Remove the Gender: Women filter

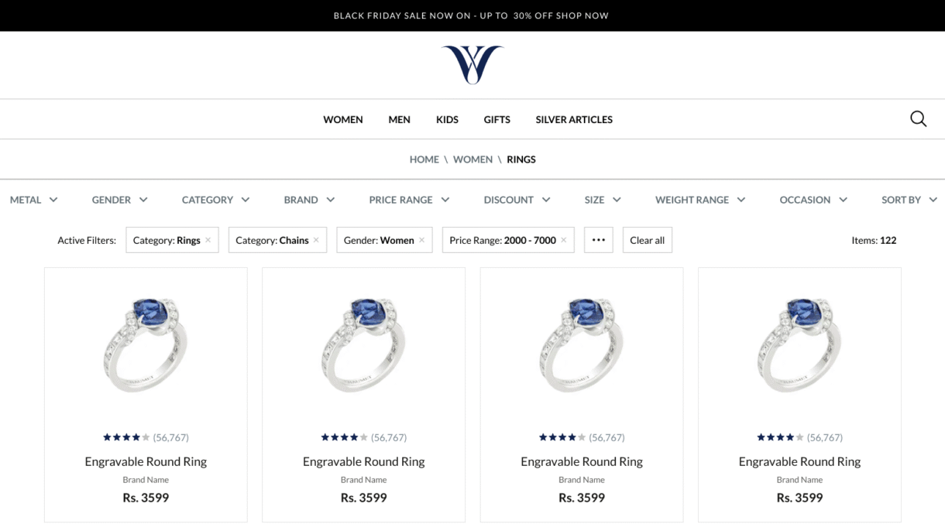coord(421,240)
